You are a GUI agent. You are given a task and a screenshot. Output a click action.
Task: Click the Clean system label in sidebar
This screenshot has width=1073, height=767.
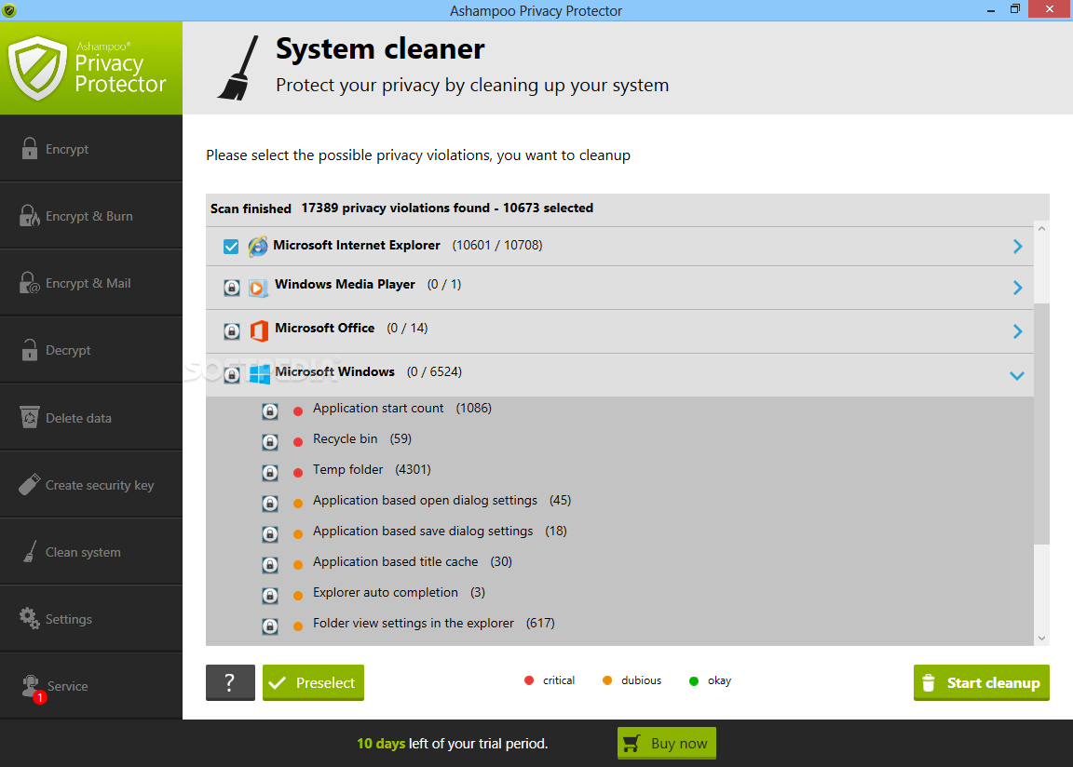(83, 552)
